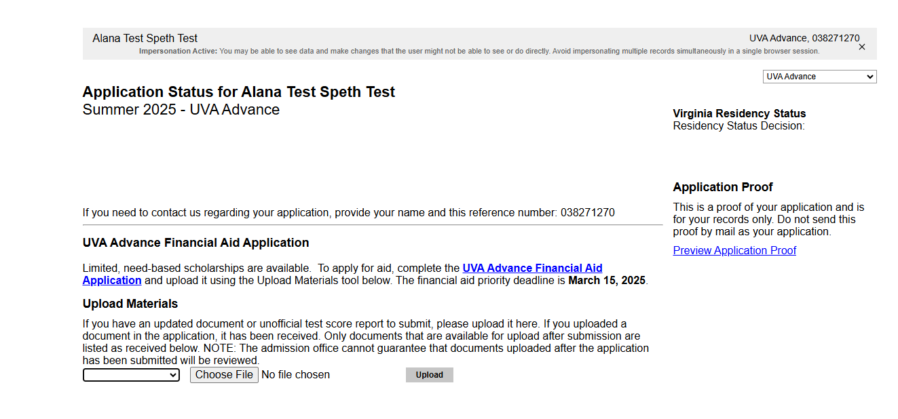This screenshot has width=898, height=419.
Task: Click the Alana Test Speth Test name in banner
Action: [145, 39]
